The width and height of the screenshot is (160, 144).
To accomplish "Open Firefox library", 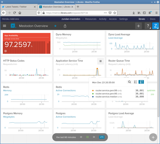I will [139, 13].
